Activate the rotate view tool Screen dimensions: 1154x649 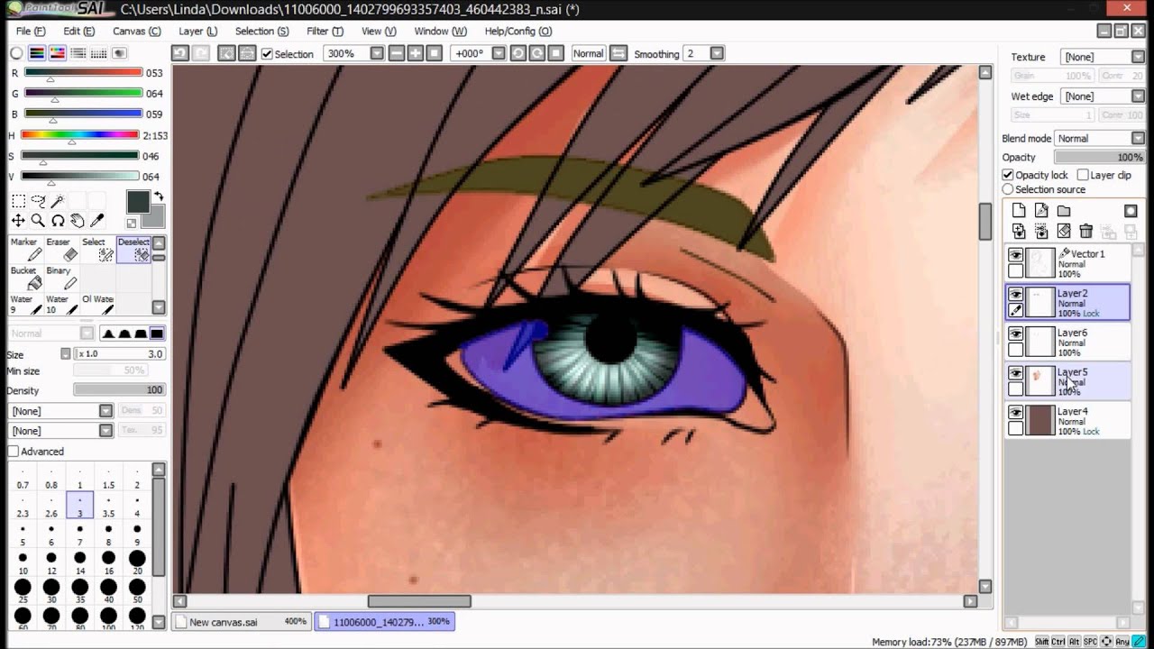point(58,221)
